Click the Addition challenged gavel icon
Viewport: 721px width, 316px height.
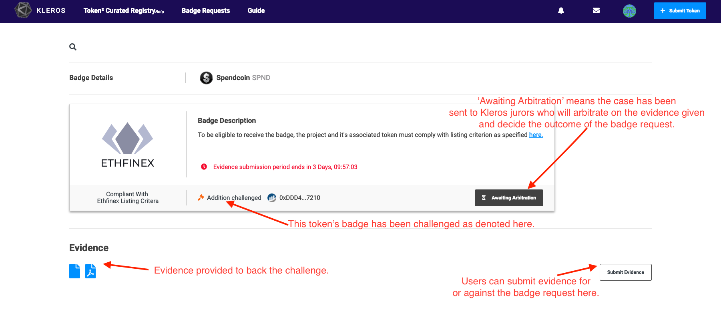point(201,197)
